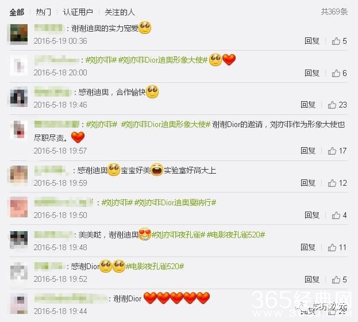Open the #电影夜孔雀520# hashtag in 19:52 comment
This screenshot has height=322, width=358.
[155, 266]
